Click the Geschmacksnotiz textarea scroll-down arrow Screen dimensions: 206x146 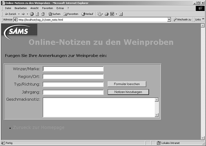click(x=157, y=115)
